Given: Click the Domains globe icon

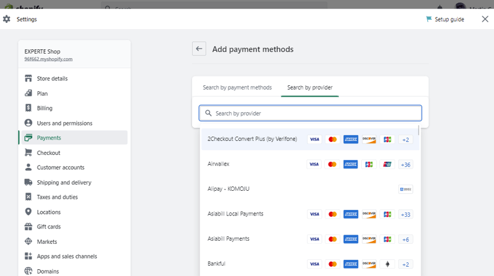Looking at the screenshot, I should tap(28, 271).
